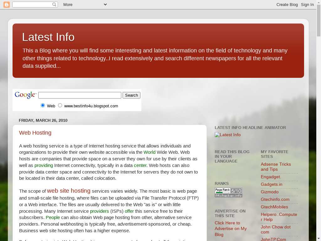This screenshot has width=321, height=241.
Task: Focus the Blogger navbar search field
Action: (x=32, y=4)
